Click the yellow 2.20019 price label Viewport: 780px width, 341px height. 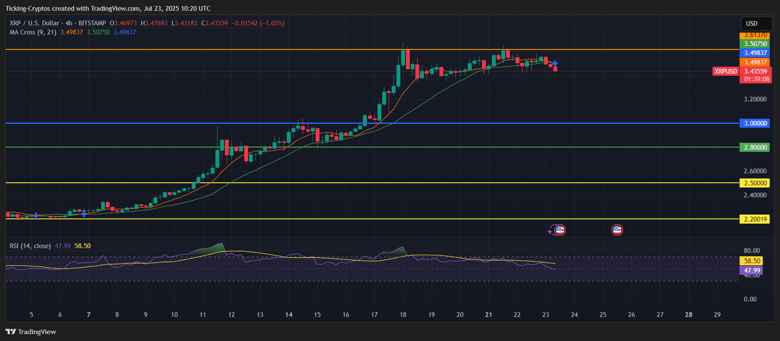click(x=755, y=219)
